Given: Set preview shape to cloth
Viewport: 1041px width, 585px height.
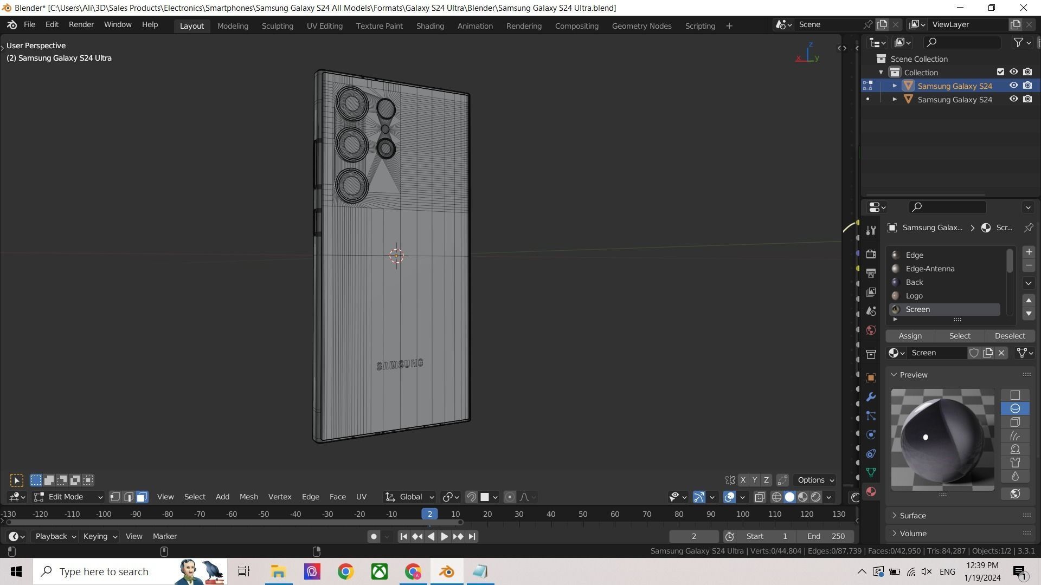Looking at the screenshot, I should click(x=1015, y=463).
